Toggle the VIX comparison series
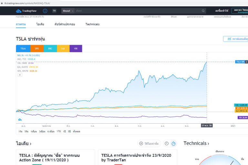This screenshot has height=165, width=248. (x=76, y=49)
